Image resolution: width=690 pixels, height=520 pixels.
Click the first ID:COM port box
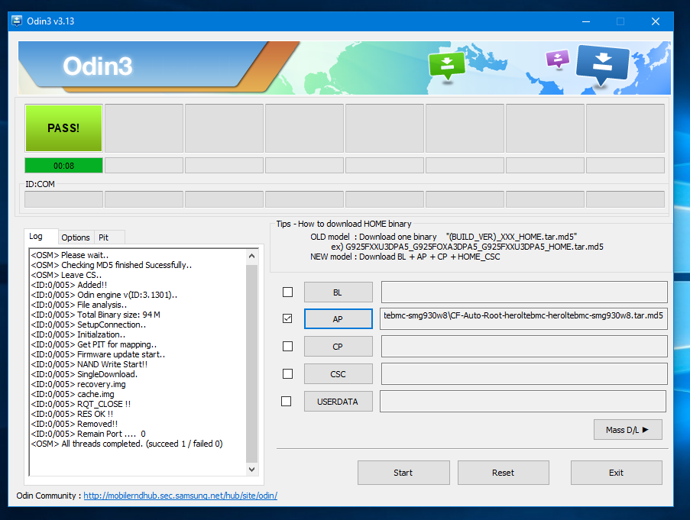click(64, 199)
